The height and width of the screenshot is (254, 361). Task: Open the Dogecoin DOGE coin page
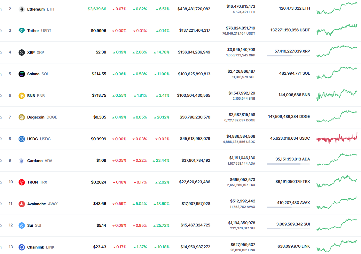[x=42, y=117]
